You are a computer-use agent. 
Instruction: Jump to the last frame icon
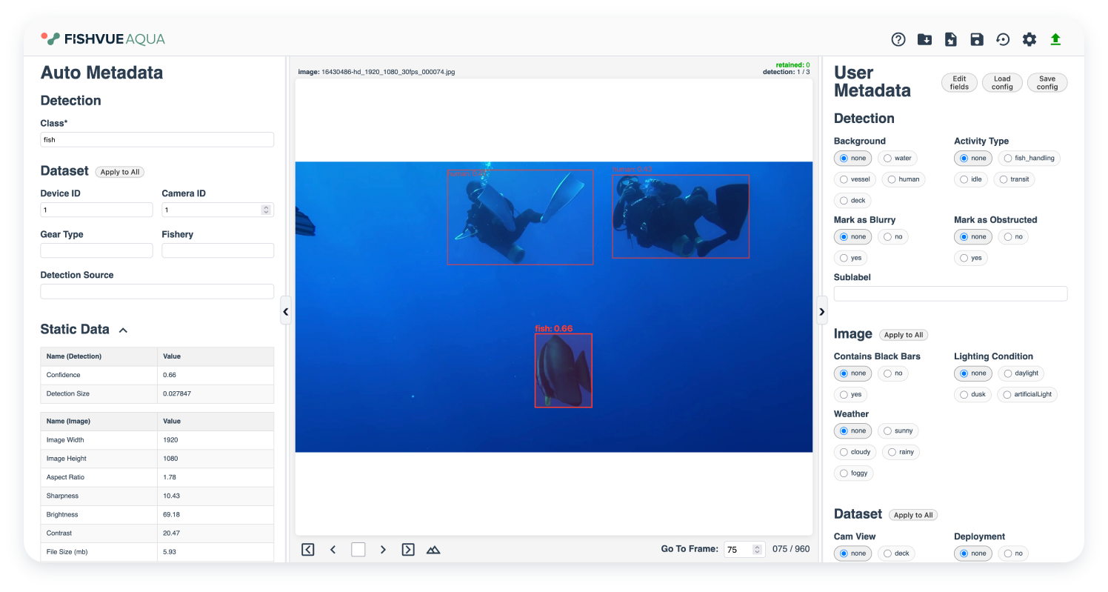tap(408, 549)
